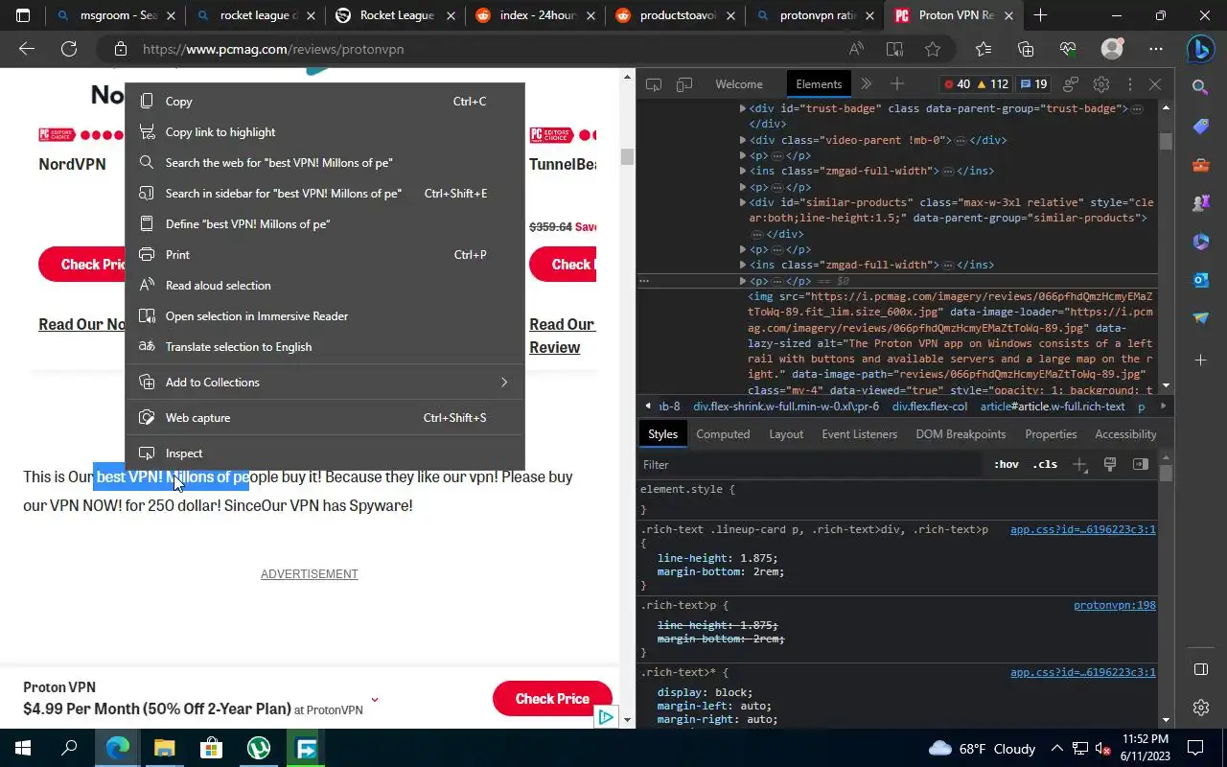1227x767 pixels.
Task: Click the address bar URL
Action: point(273,49)
